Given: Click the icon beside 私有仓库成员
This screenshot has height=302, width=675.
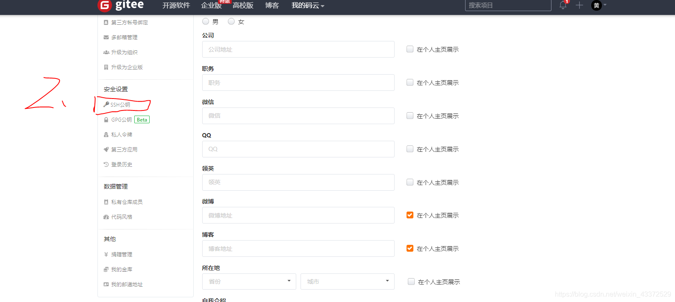Looking at the screenshot, I should (x=106, y=202).
